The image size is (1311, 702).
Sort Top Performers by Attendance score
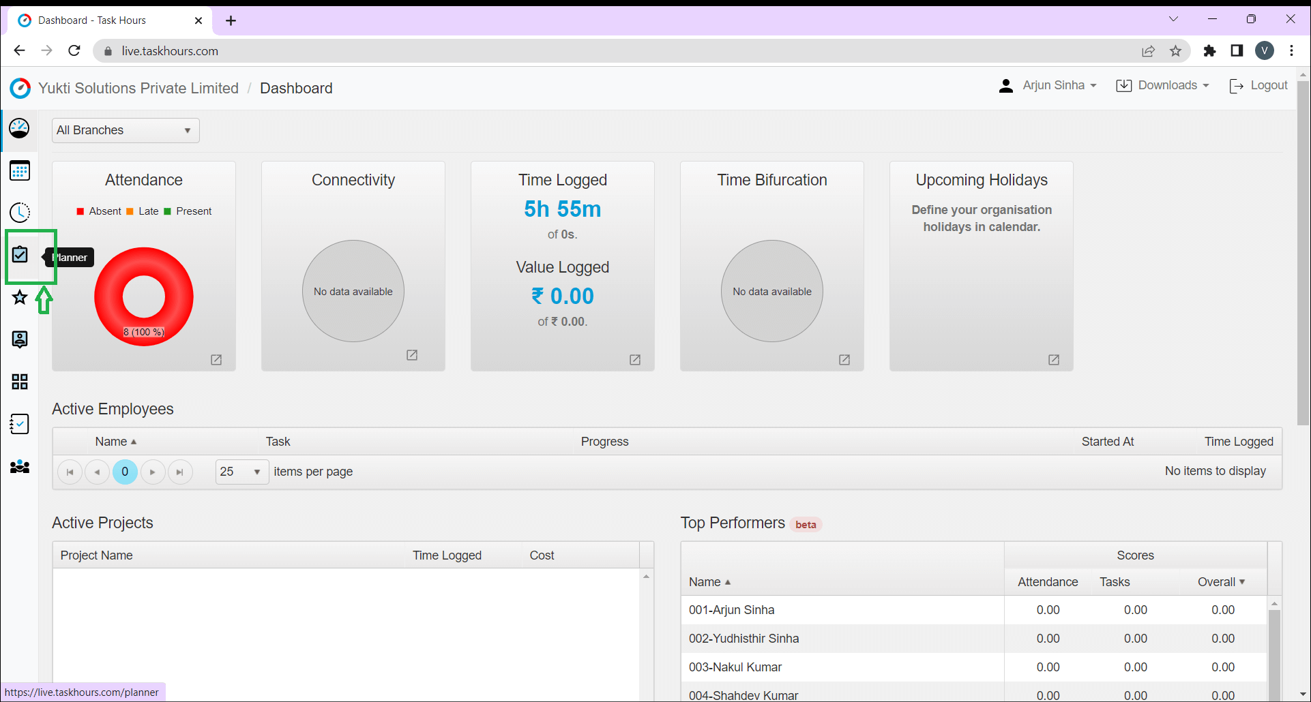pos(1048,582)
